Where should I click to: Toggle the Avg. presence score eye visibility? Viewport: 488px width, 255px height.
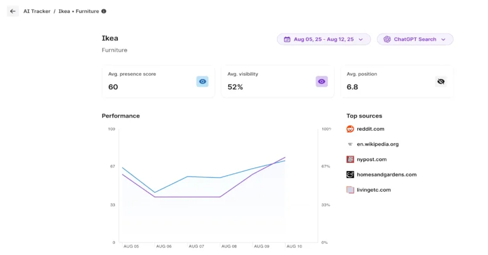click(202, 81)
